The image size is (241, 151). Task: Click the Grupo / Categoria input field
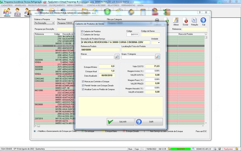point(138,57)
